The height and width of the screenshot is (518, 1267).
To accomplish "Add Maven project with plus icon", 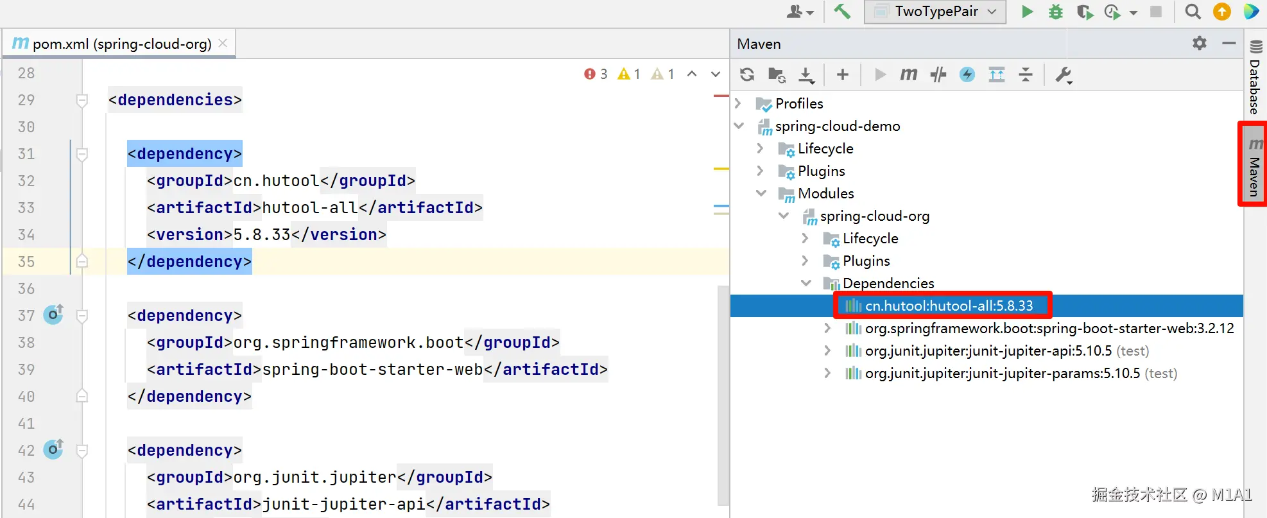I will tap(843, 75).
